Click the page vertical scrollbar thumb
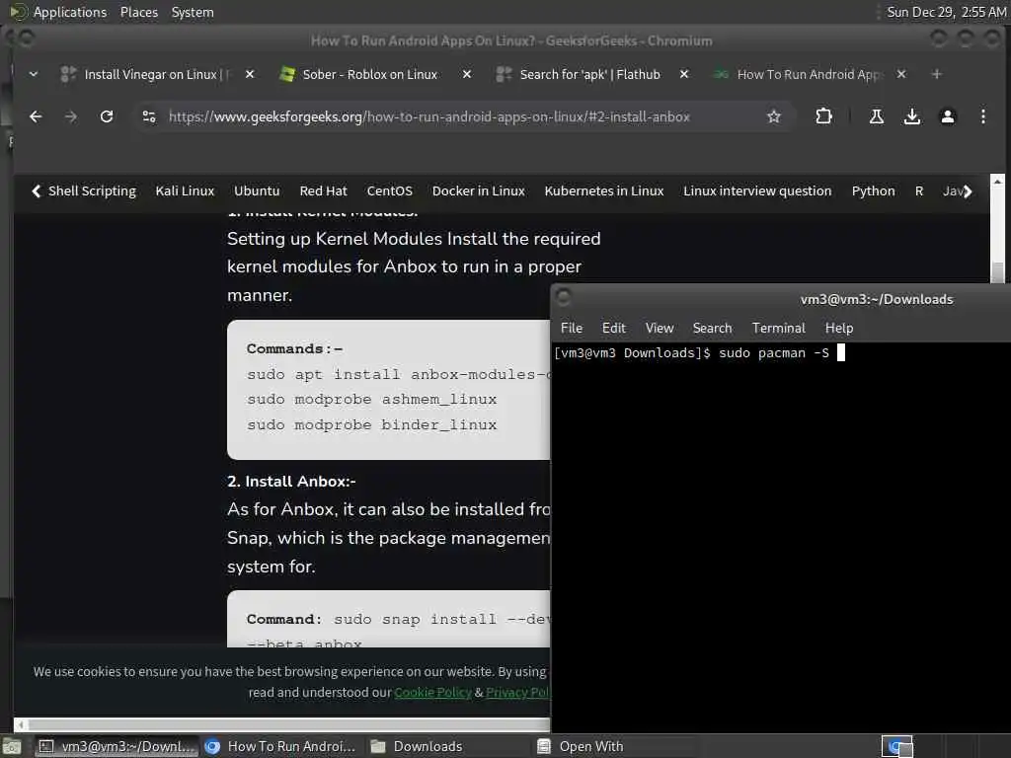Viewport: 1011px width, 758px height. pyautogui.click(x=997, y=271)
